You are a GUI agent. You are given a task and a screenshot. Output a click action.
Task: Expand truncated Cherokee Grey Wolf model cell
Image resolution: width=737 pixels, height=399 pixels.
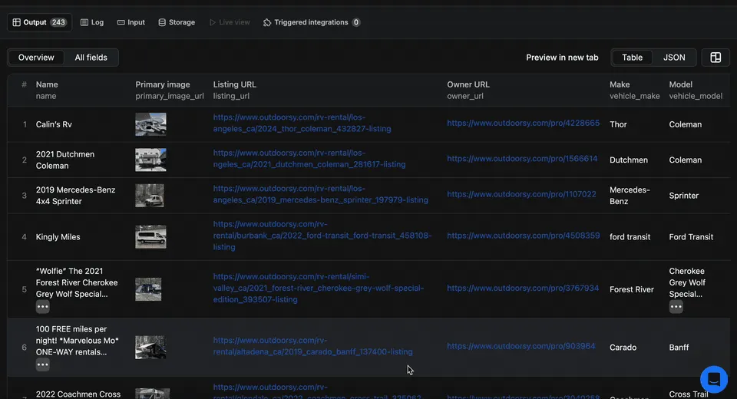click(x=676, y=307)
